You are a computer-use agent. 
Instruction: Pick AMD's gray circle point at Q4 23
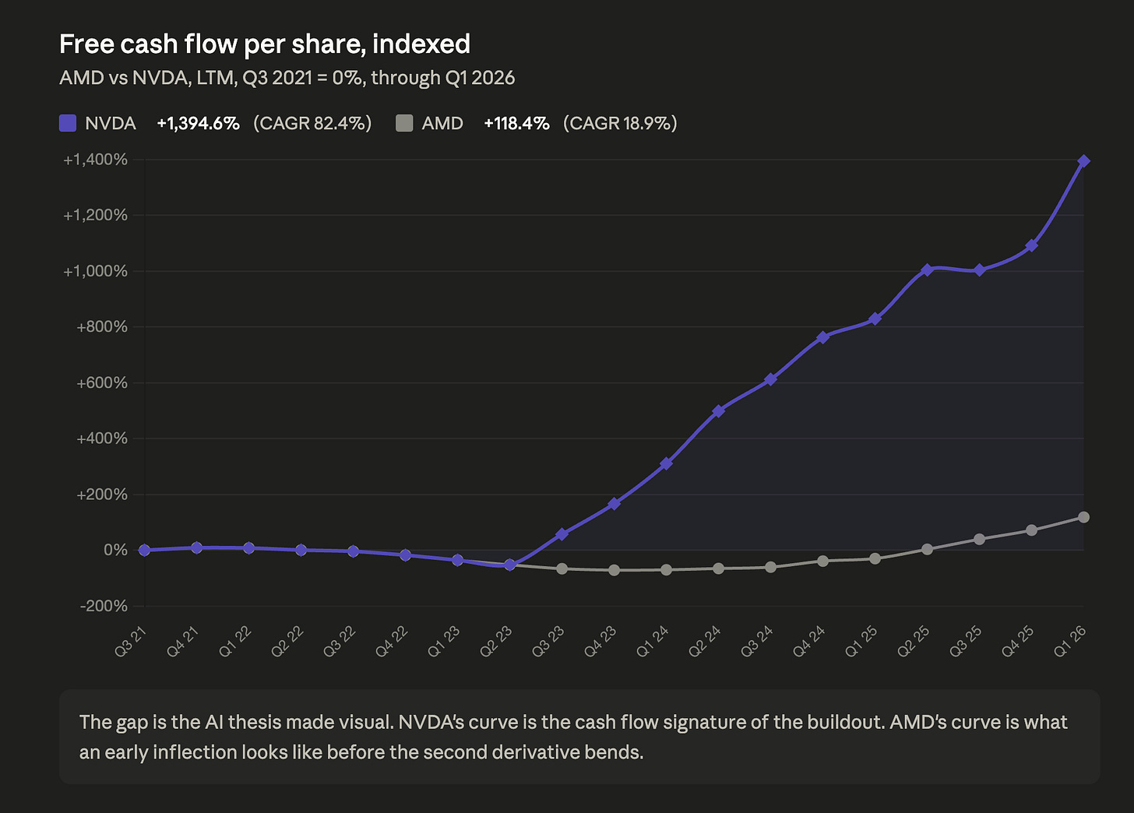(x=615, y=570)
